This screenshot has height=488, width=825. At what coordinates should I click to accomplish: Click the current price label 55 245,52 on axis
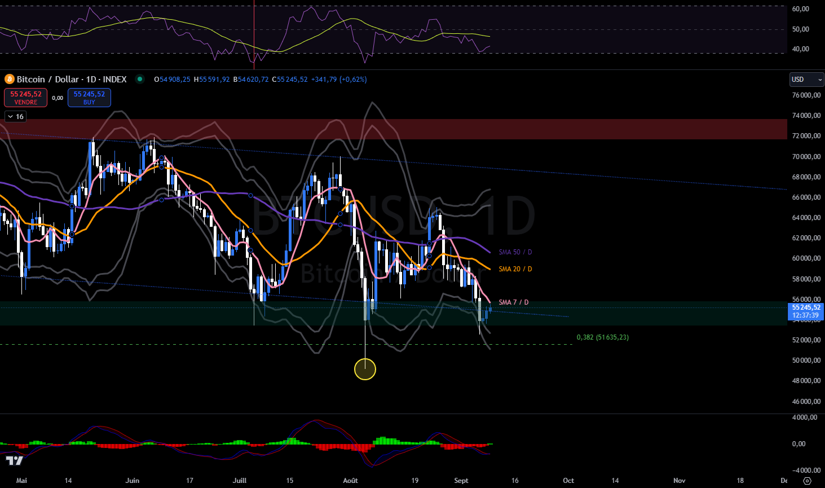click(x=805, y=308)
